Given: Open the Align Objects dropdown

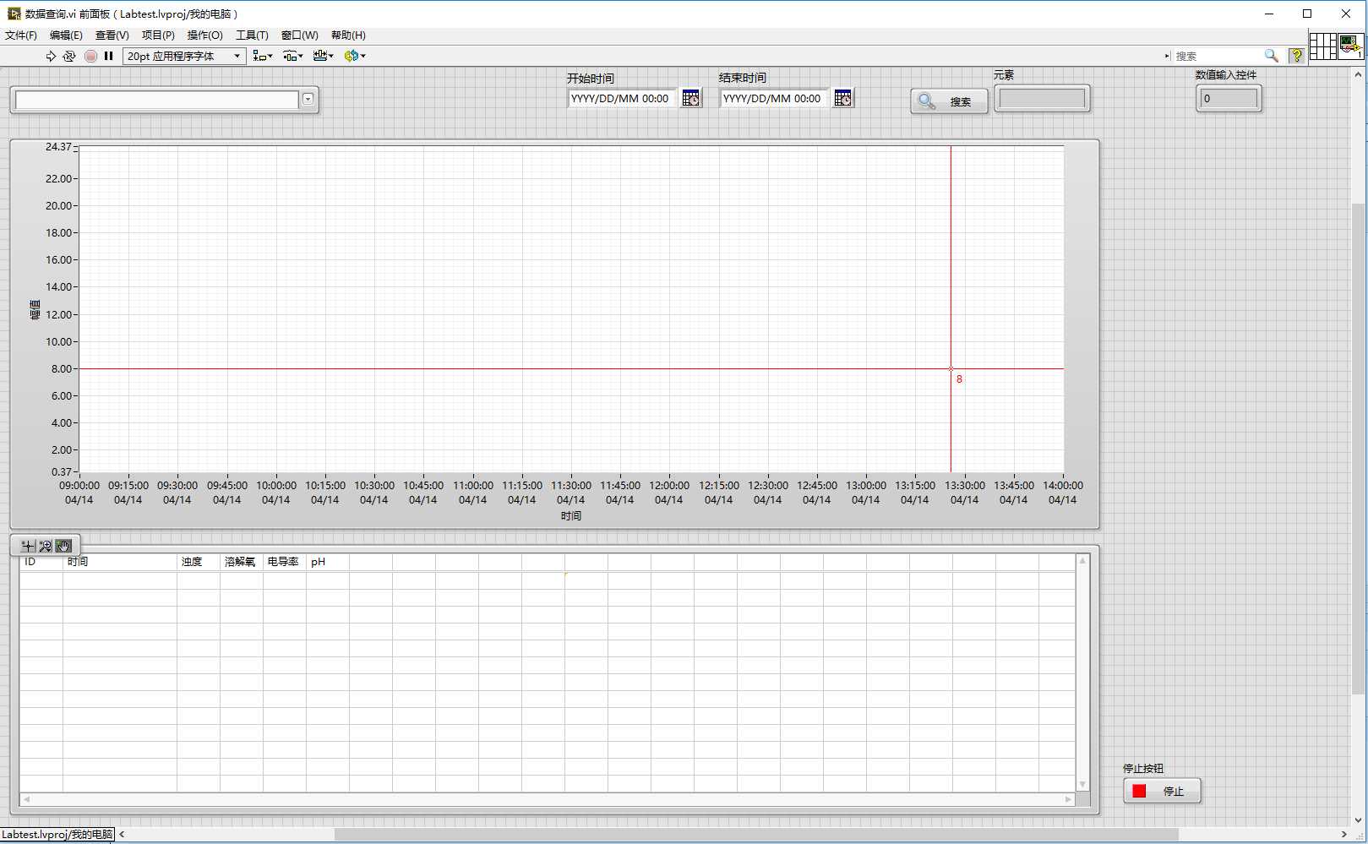Looking at the screenshot, I should tap(263, 56).
